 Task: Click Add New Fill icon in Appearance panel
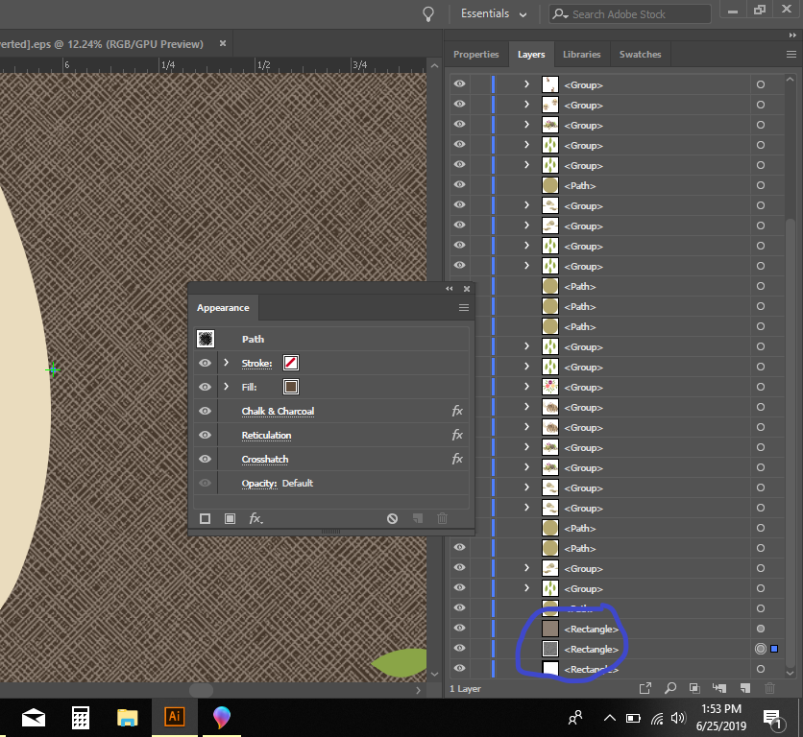pyautogui.click(x=229, y=518)
